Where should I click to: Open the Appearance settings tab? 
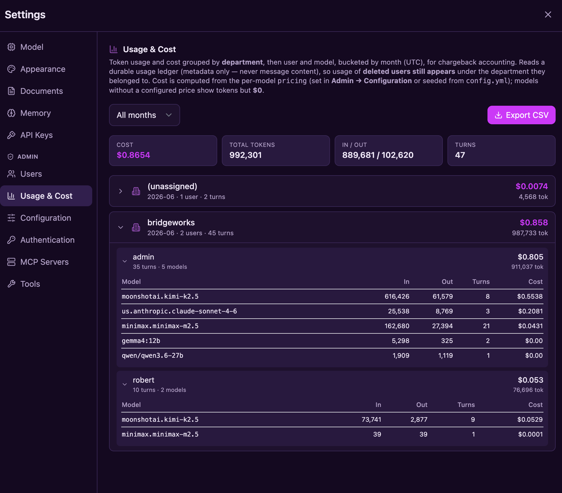pyautogui.click(x=46, y=69)
